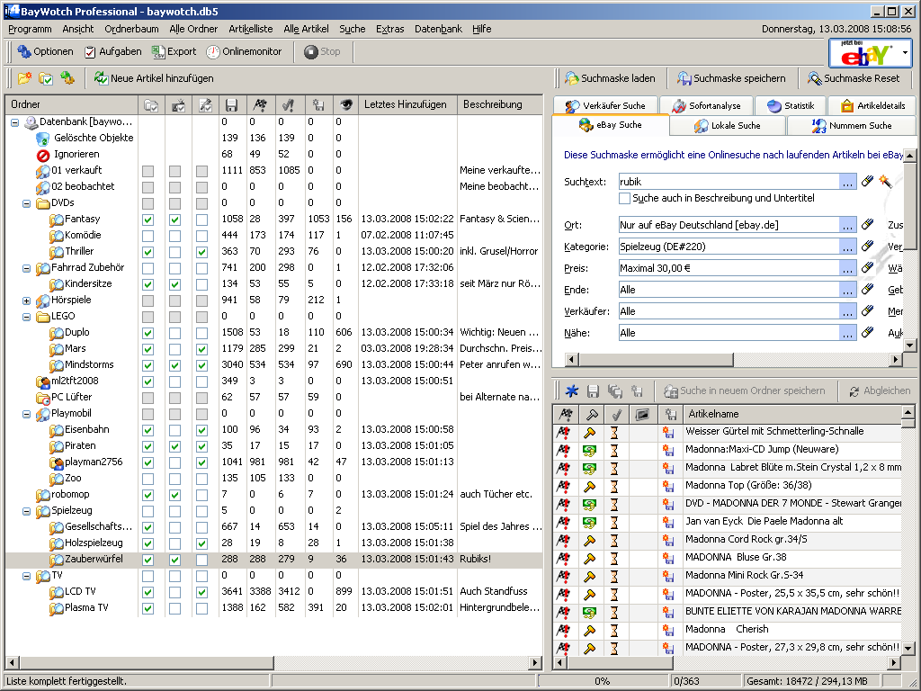Toggle first checkbox in Duplo row

coord(148,333)
